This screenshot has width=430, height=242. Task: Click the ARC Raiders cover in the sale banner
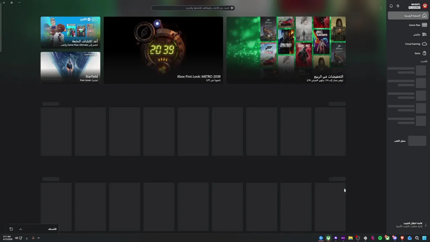click(x=321, y=42)
